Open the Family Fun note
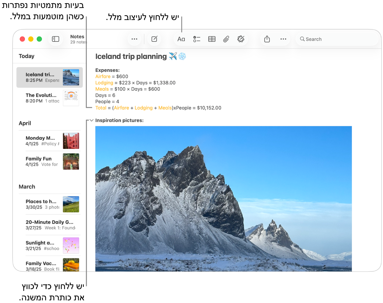The width and height of the screenshot is (383, 303). [x=49, y=162]
